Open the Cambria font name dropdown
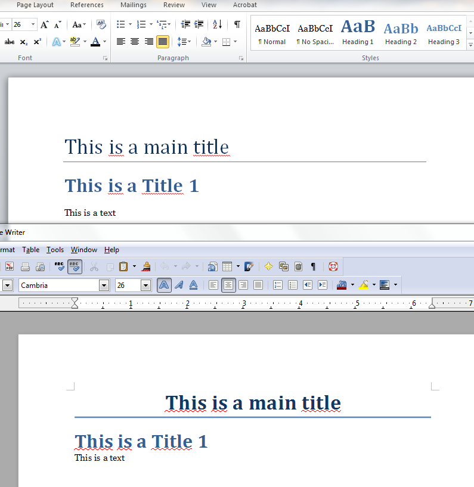Screen dimensions: 474x487 click(104, 285)
